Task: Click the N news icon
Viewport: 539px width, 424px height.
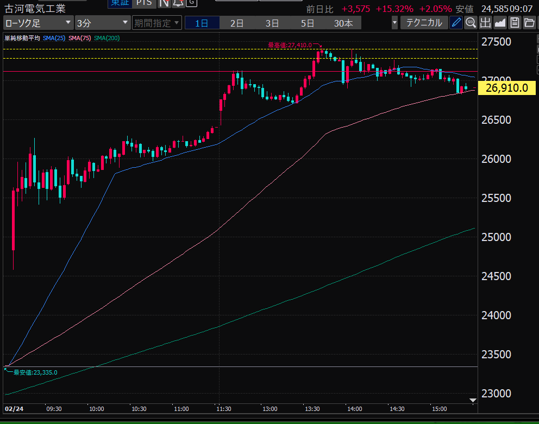Action: [x=164, y=3]
